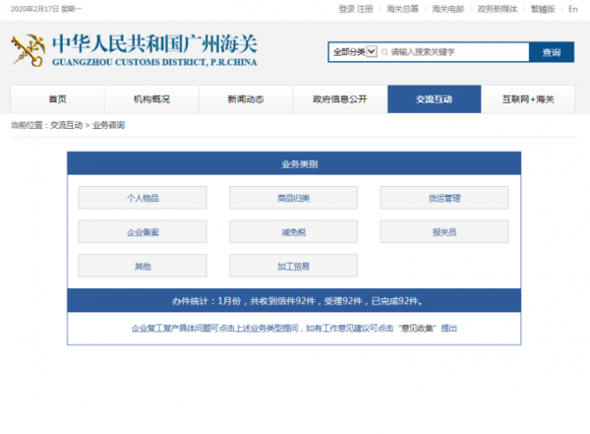Open the 全部分类 category dropdown
The width and height of the screenshot is (590, 434).
(x=354, y=52)
